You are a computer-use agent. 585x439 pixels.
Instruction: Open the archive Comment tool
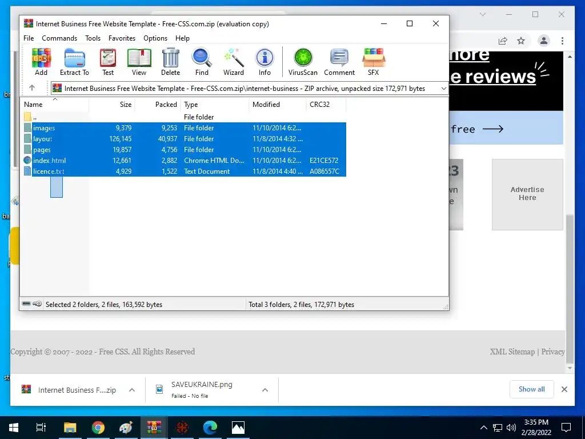(x=339, y=62)
